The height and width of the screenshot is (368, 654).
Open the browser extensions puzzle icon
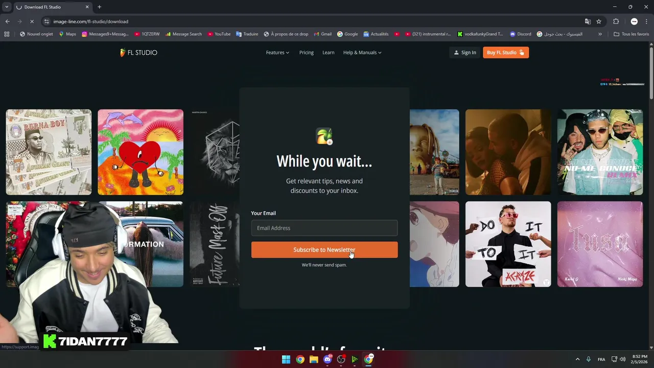click(x=616, y=21)
